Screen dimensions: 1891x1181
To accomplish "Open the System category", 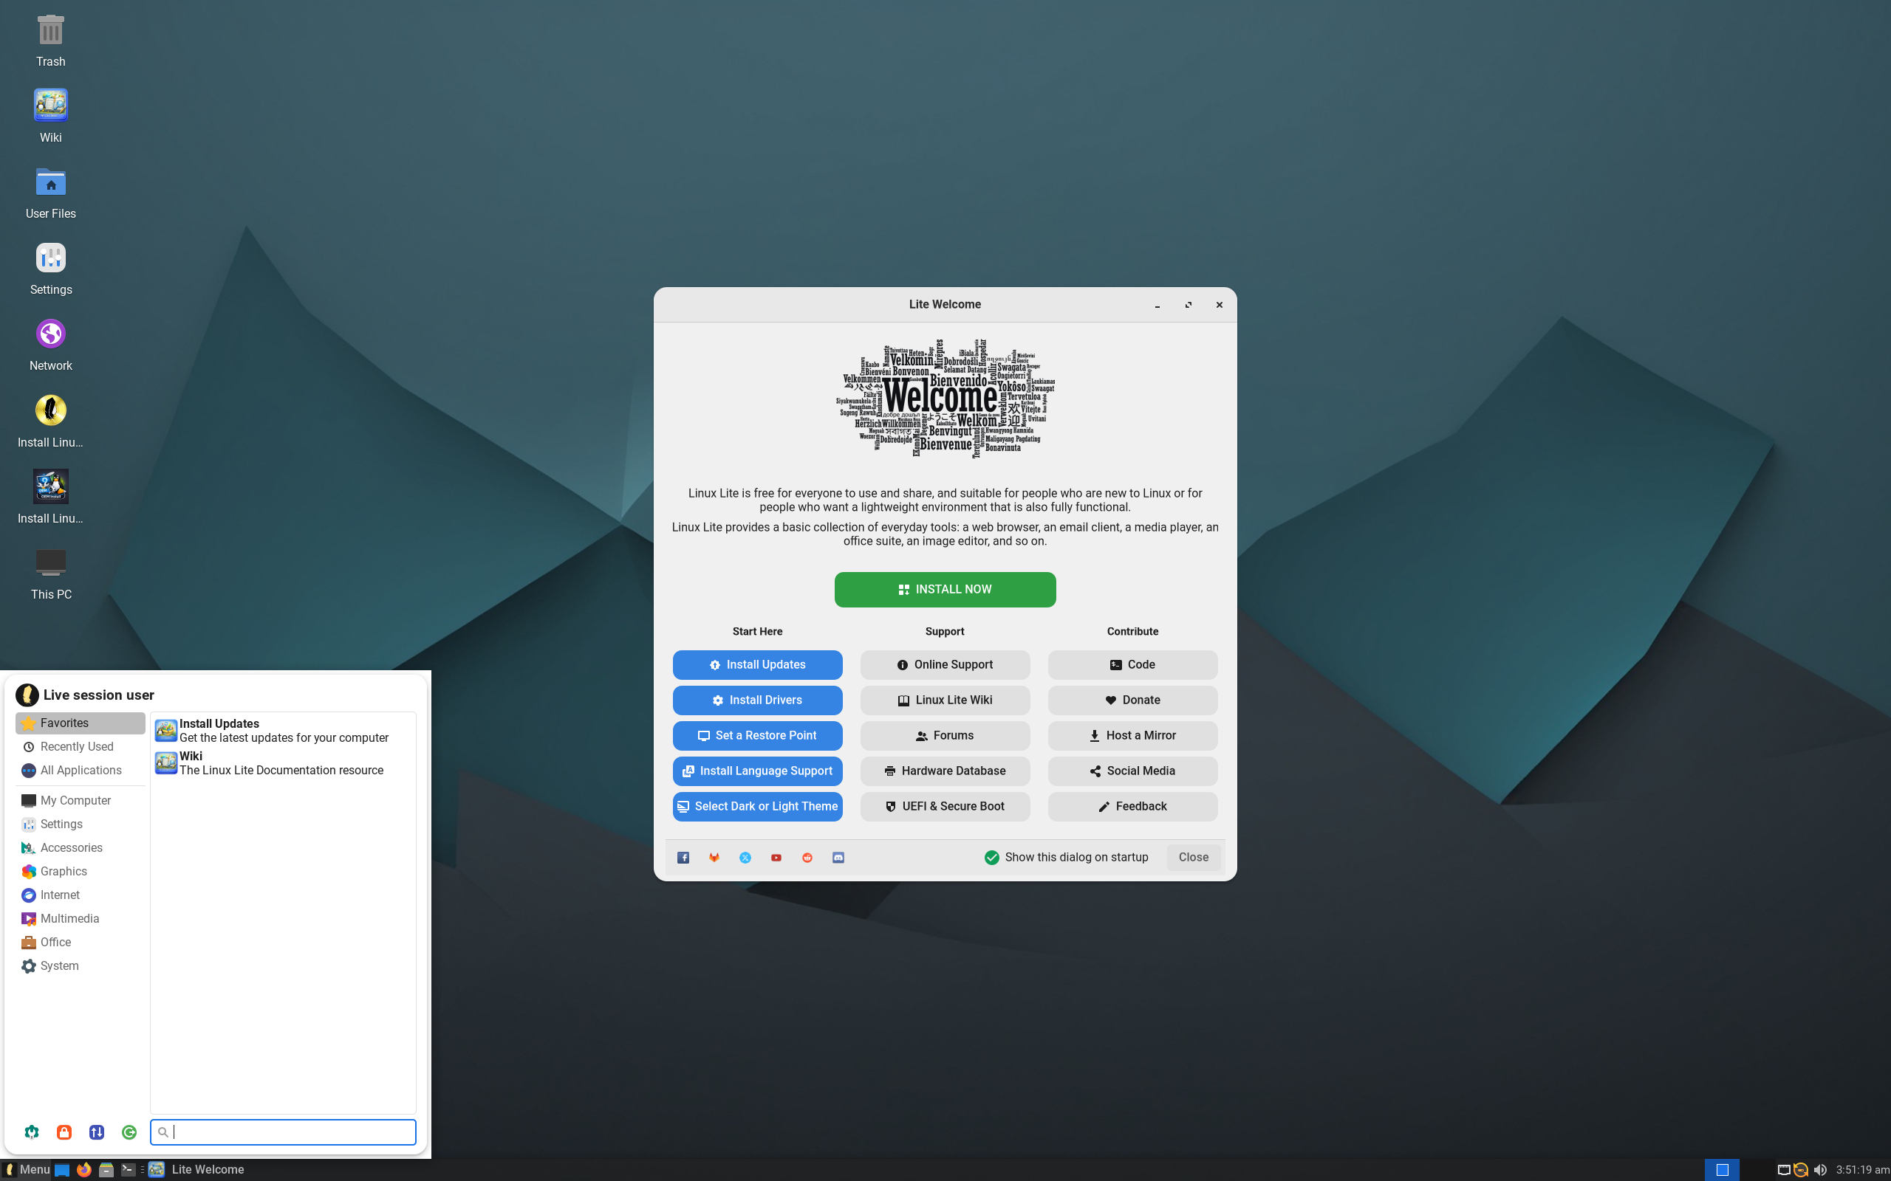I will tap(81, 965).
